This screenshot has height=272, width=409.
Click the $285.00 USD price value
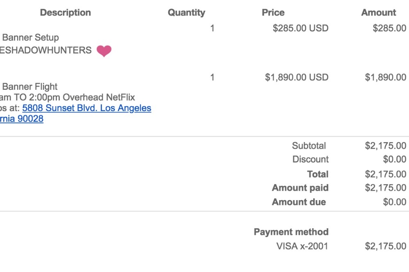click(301, 28)
